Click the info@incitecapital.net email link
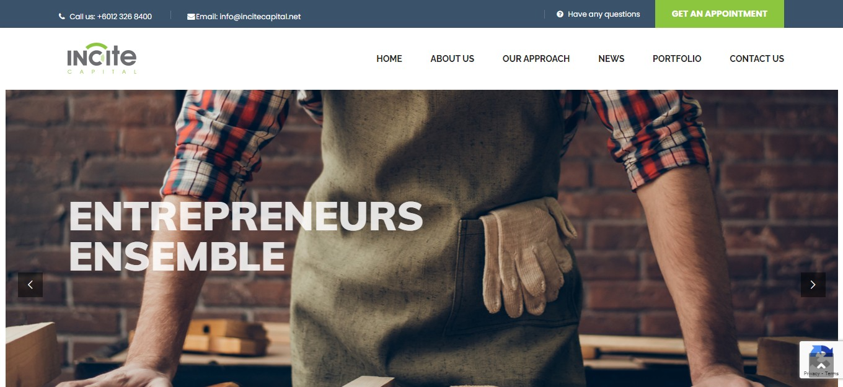This screenshot has width=843, height=387. click(260, 17)
